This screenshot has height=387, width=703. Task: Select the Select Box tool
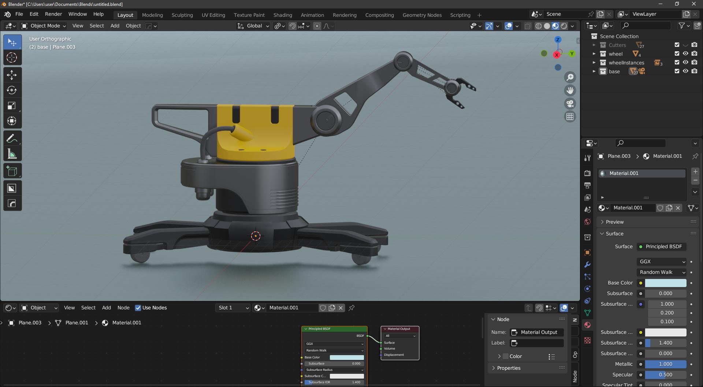(x=12, y=42)
